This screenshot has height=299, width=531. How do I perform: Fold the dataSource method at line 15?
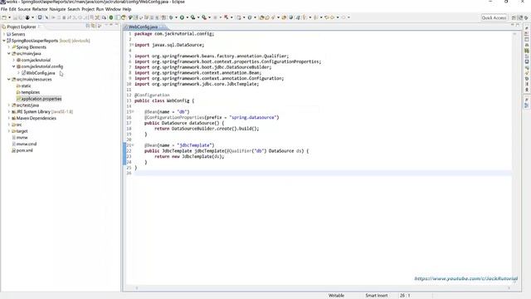tap(133, 111)
